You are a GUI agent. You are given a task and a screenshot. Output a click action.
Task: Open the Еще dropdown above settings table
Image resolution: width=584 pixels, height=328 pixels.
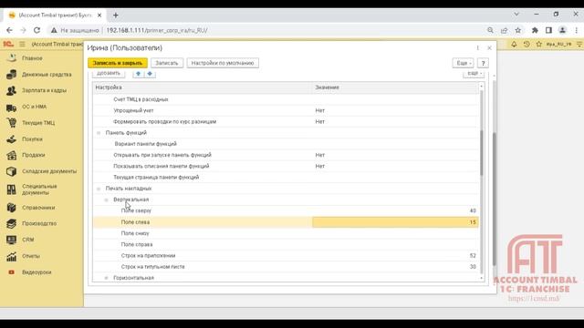click(474, 74)
